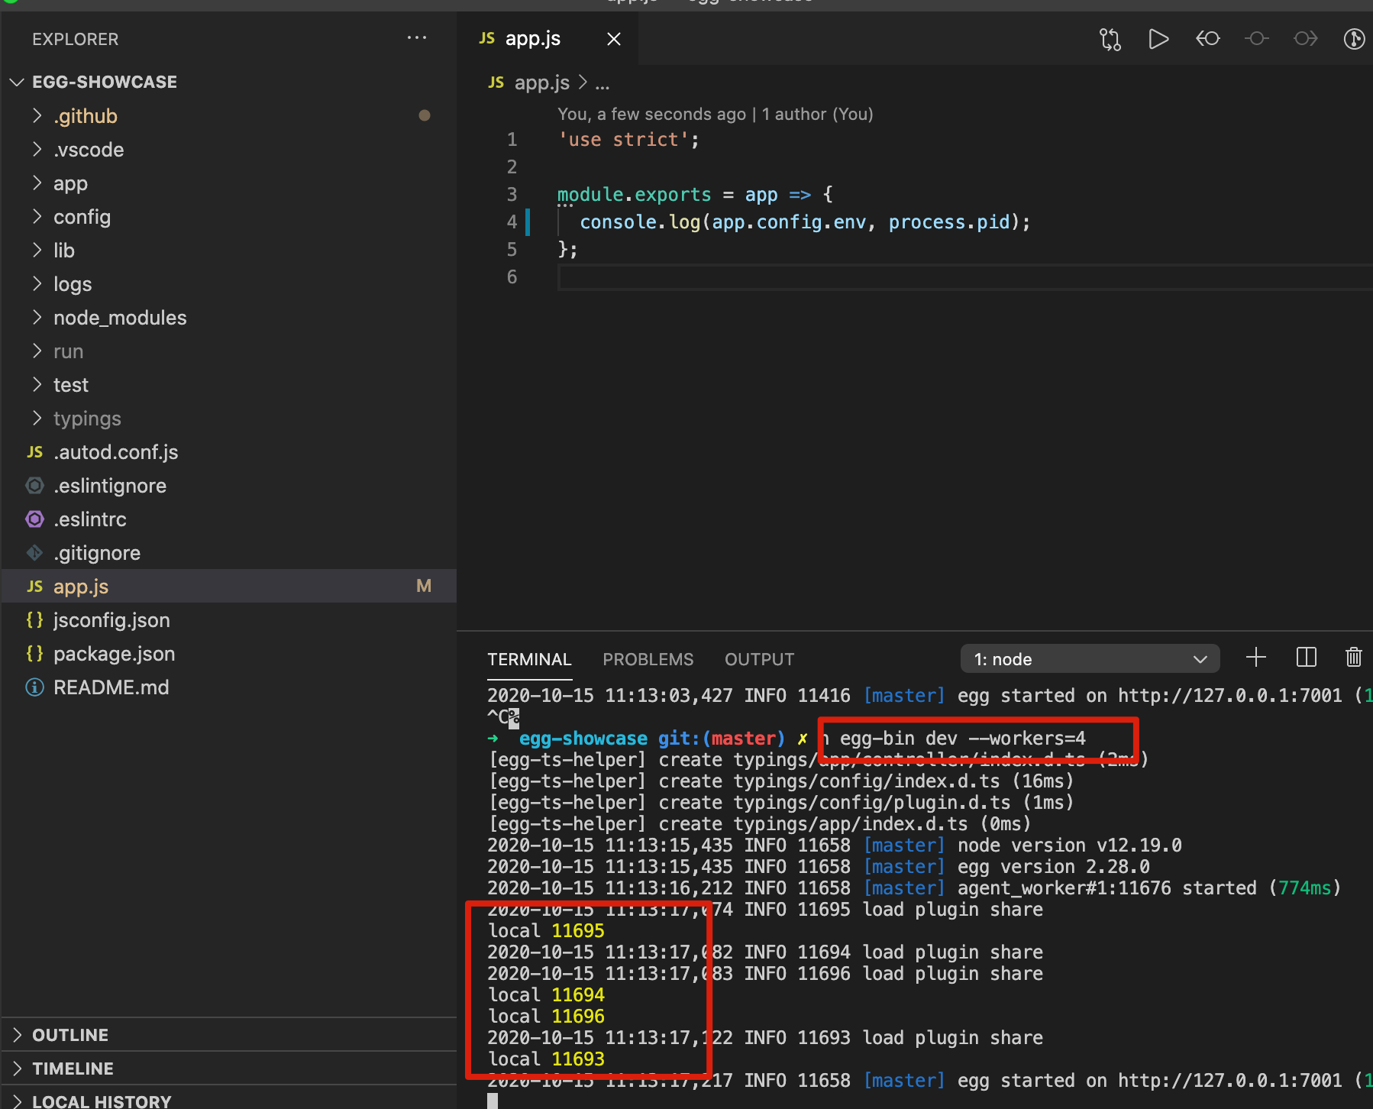Create a new terminal
1373x1109 pixels.
click(1255, 657)
